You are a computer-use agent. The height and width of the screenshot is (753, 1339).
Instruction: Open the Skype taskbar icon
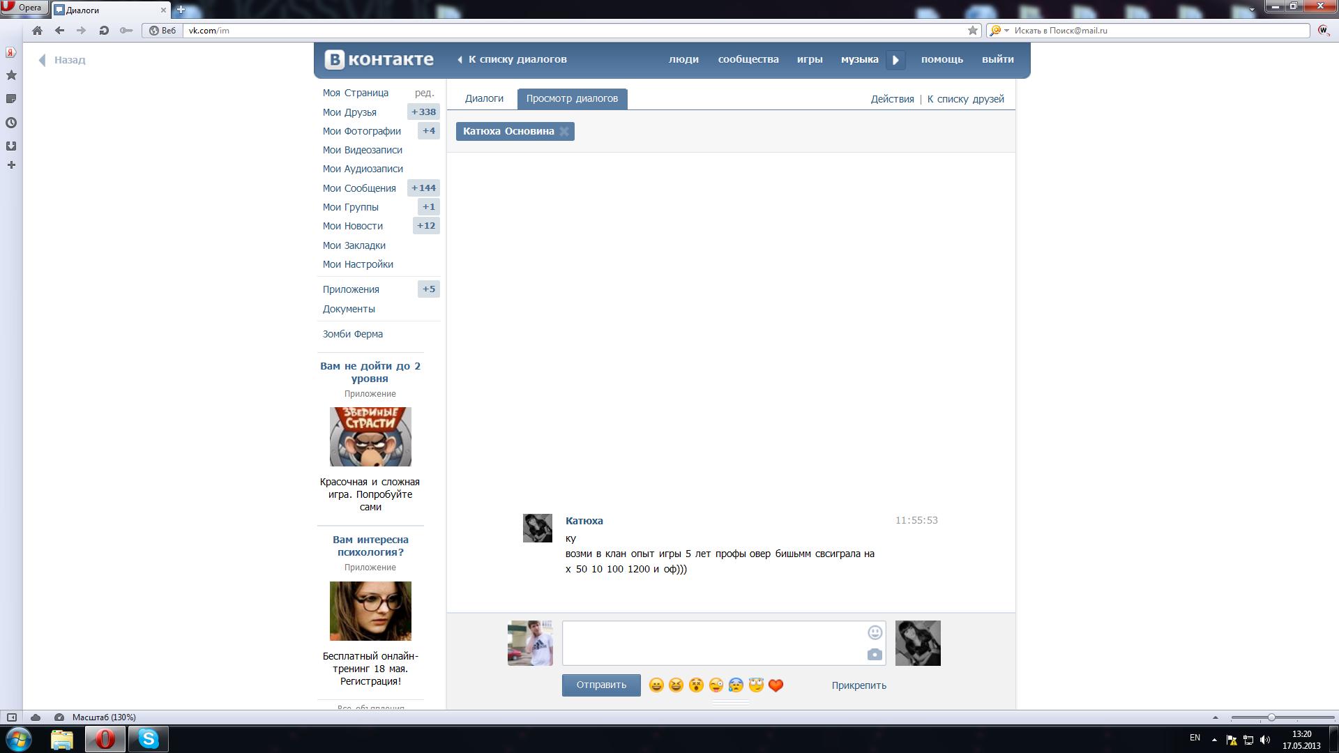pyautogui.click(x=148, y=738)
